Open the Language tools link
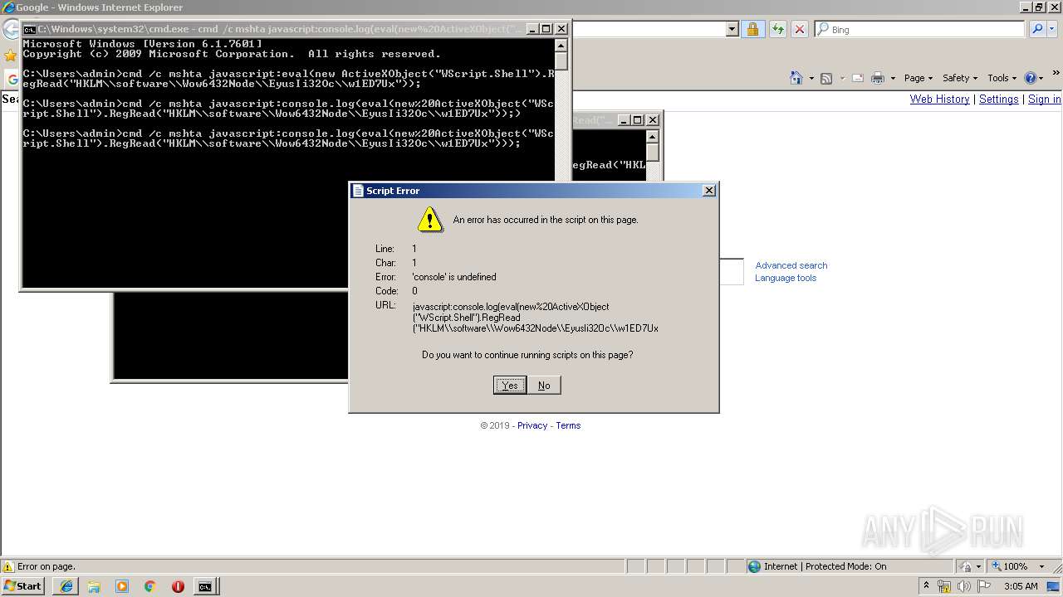The height and width of the screenshot is (597, 1063). coord(786,278)
